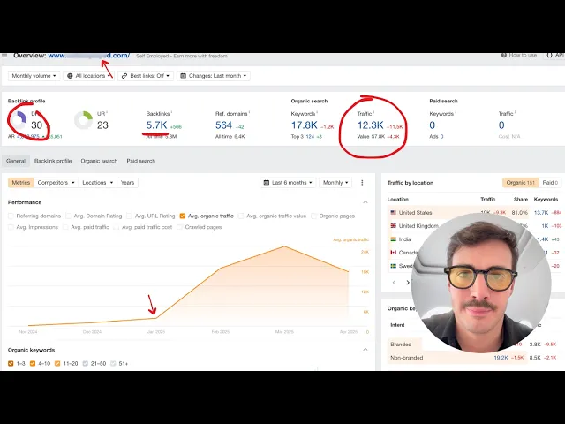Enable the Avg. URL Rating checkbox

click(130, 216)
